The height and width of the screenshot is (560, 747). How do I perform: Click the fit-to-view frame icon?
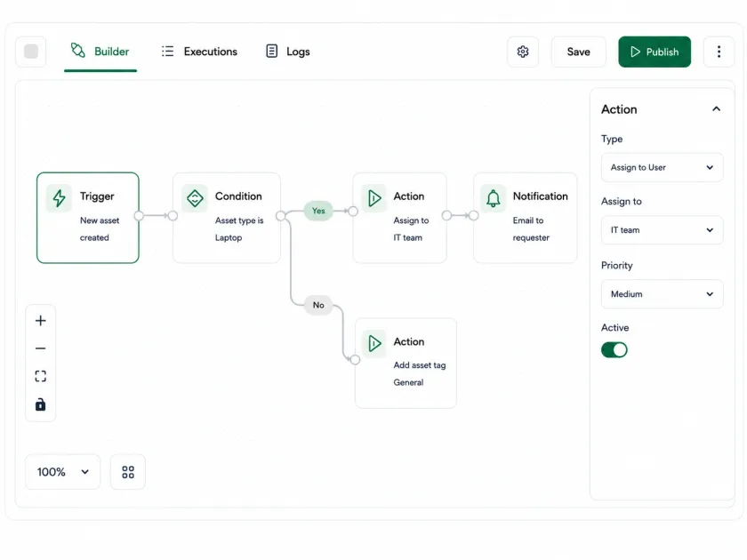pos(41,376)
